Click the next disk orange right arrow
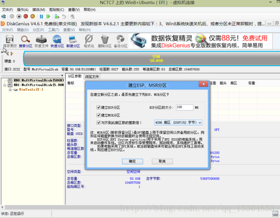The width and height of the screenshot is (280, 218). point(12,54)
